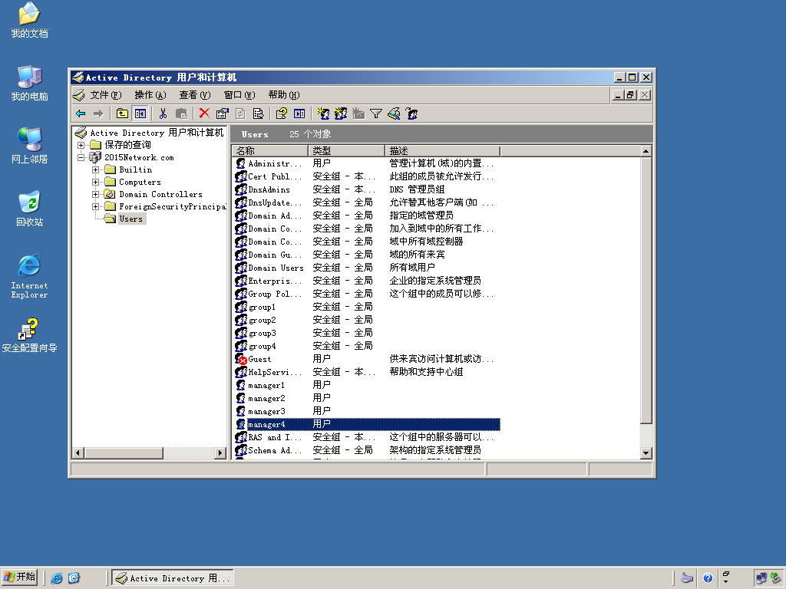Select the manager1 user row
Viewport: 786px width, 589px height.
coord(366,385)
